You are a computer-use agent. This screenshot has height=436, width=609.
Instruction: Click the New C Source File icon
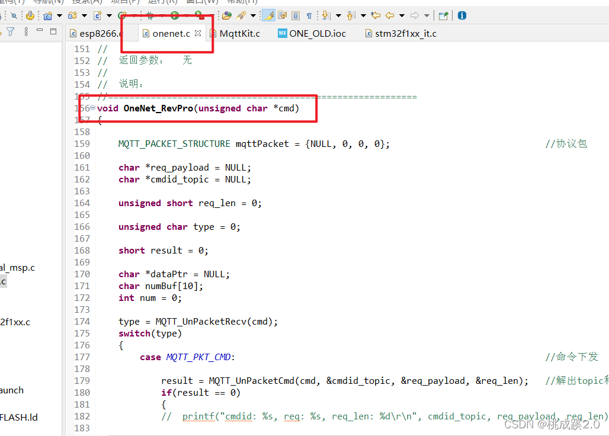tap(98, 15)
